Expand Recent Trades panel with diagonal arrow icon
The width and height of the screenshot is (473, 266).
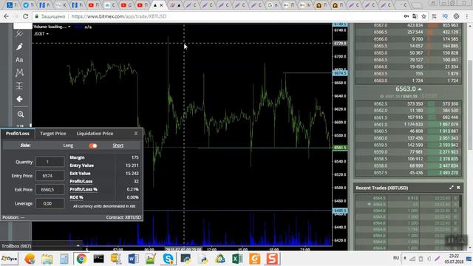coord(452,188)
